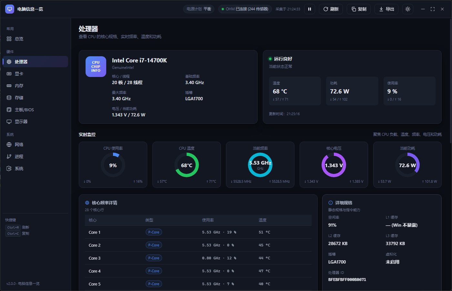Select 处理器 in the sidebar
The height and width of the screenshot is (291, 452).
36,62
